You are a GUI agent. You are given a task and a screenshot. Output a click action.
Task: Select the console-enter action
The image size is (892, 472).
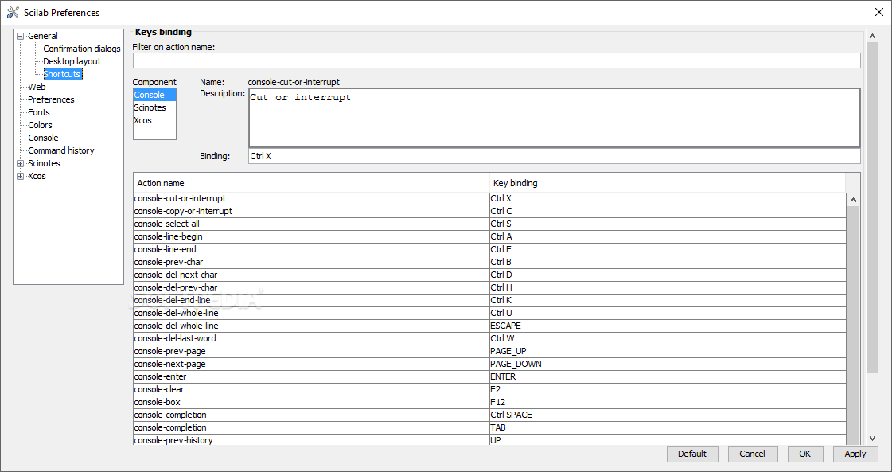point(311,376)
